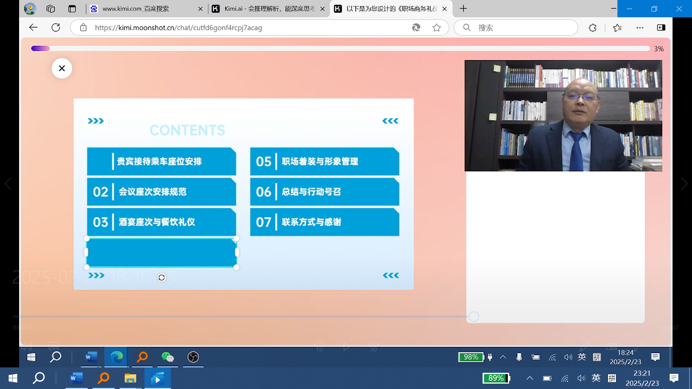The image size is (692, 389).
Task: Select the 贵宾接待乘车座位安排 content item
Action: coord(161,161)
